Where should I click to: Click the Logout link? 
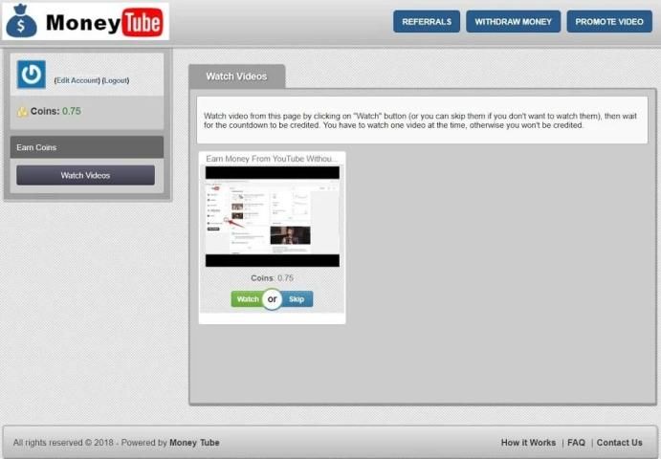[115, 80]
